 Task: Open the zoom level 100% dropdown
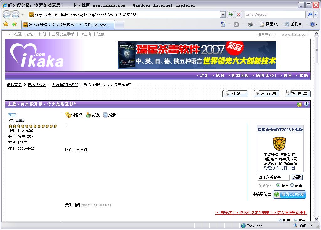click(311, 226)
